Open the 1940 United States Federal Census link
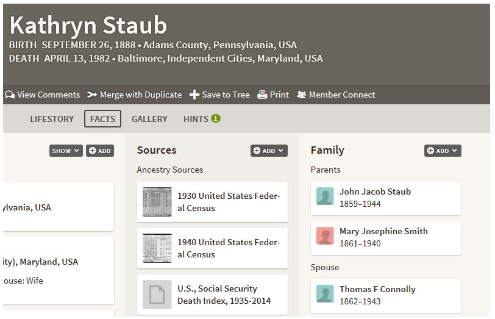This screenshot has width=495, height=319. [229, 248]
